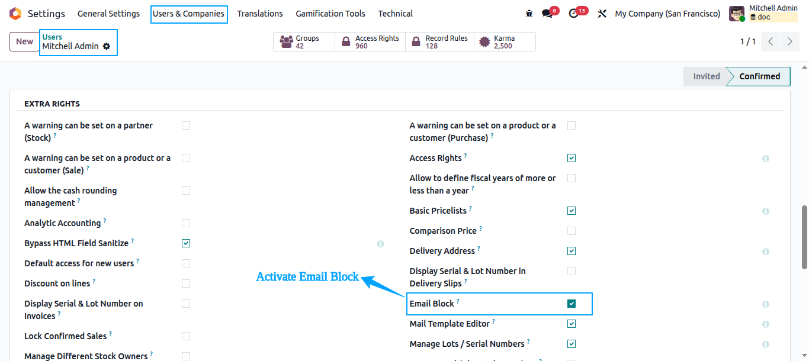809x361 pixels.
Task: Uncheck Manage Lots / Serial Numbers checkbox
Action: [572, 344]
